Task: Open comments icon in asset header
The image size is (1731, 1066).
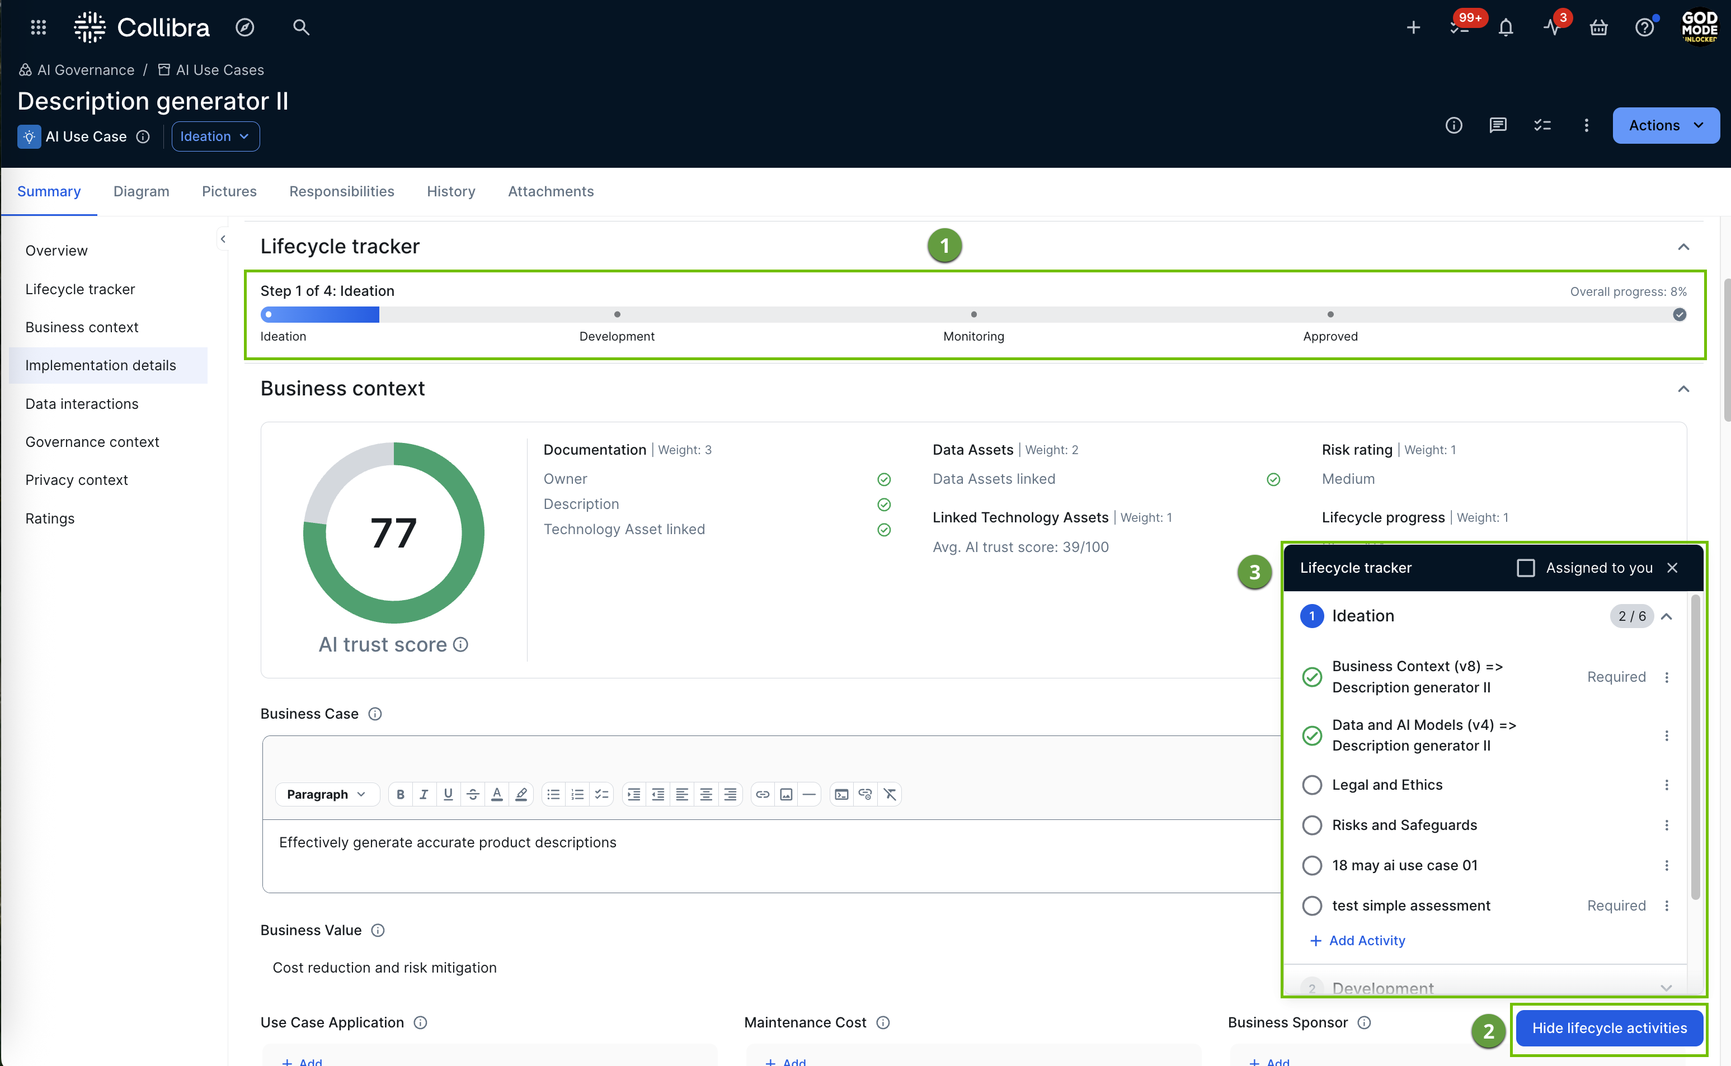Action: pyautogui.click(x=1498, y=125)
